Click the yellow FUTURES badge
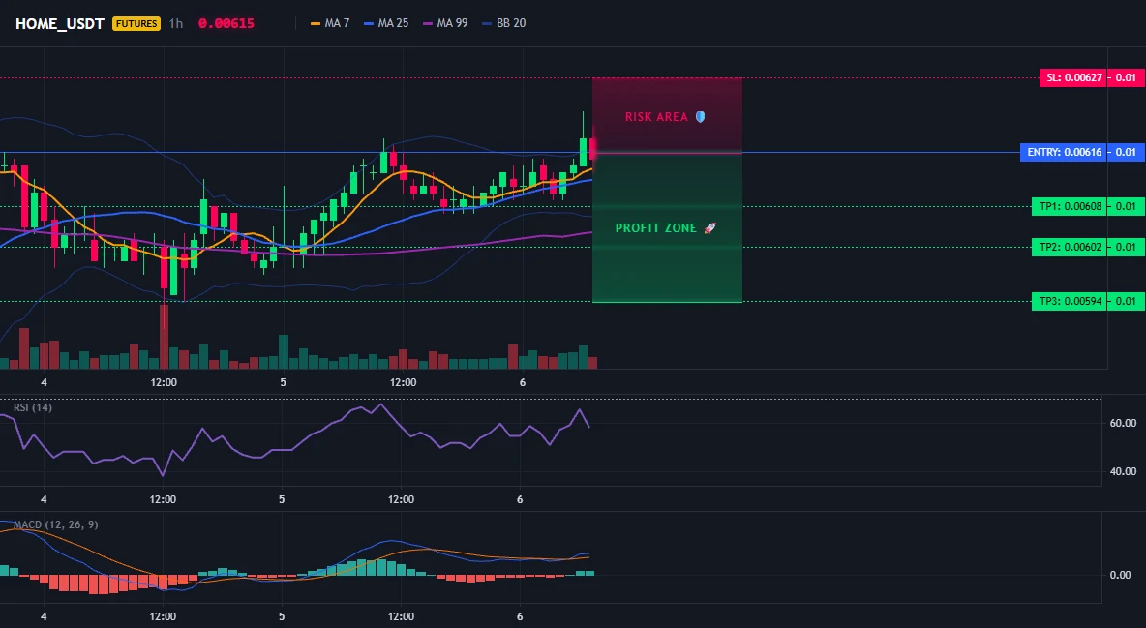The height and width of the screenshot is (628, 1146). pos(136,23)
